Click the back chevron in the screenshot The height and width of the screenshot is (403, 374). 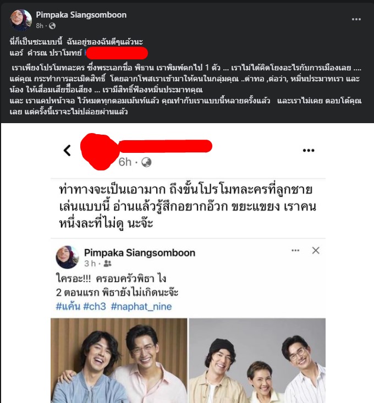[67, 150]
